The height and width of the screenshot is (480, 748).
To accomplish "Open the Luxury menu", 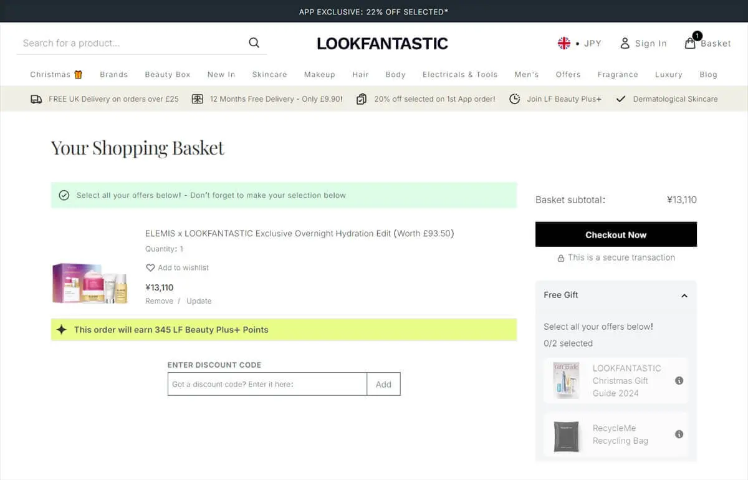I will coord(669,74).
